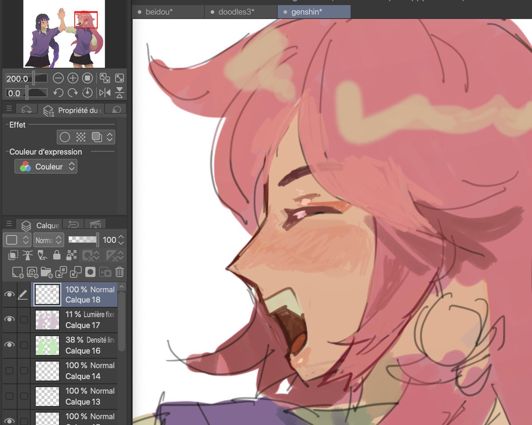
Task: Switch to the doodles3* document tab
Action: (241, 12)
